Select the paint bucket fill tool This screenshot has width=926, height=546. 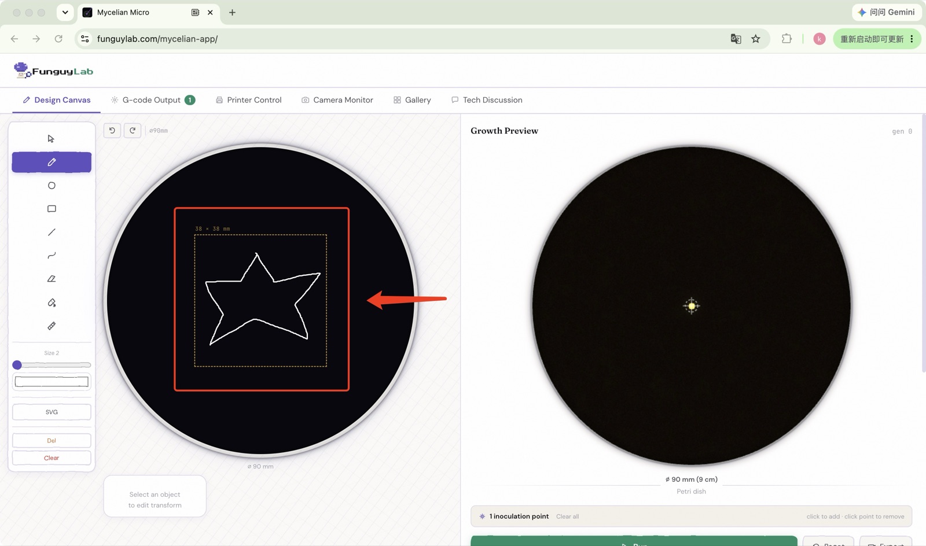[x=52, y=302]
